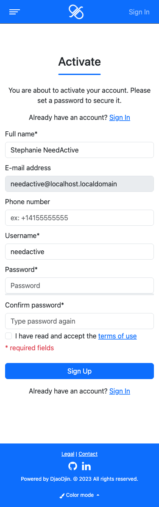The image size is (159, 507).
Task: Open the terms of use link
Action: (117, 336)
